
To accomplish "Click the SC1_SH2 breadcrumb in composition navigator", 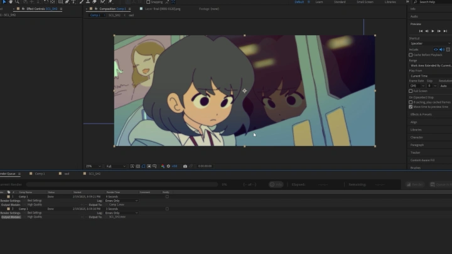I will 114,15.
